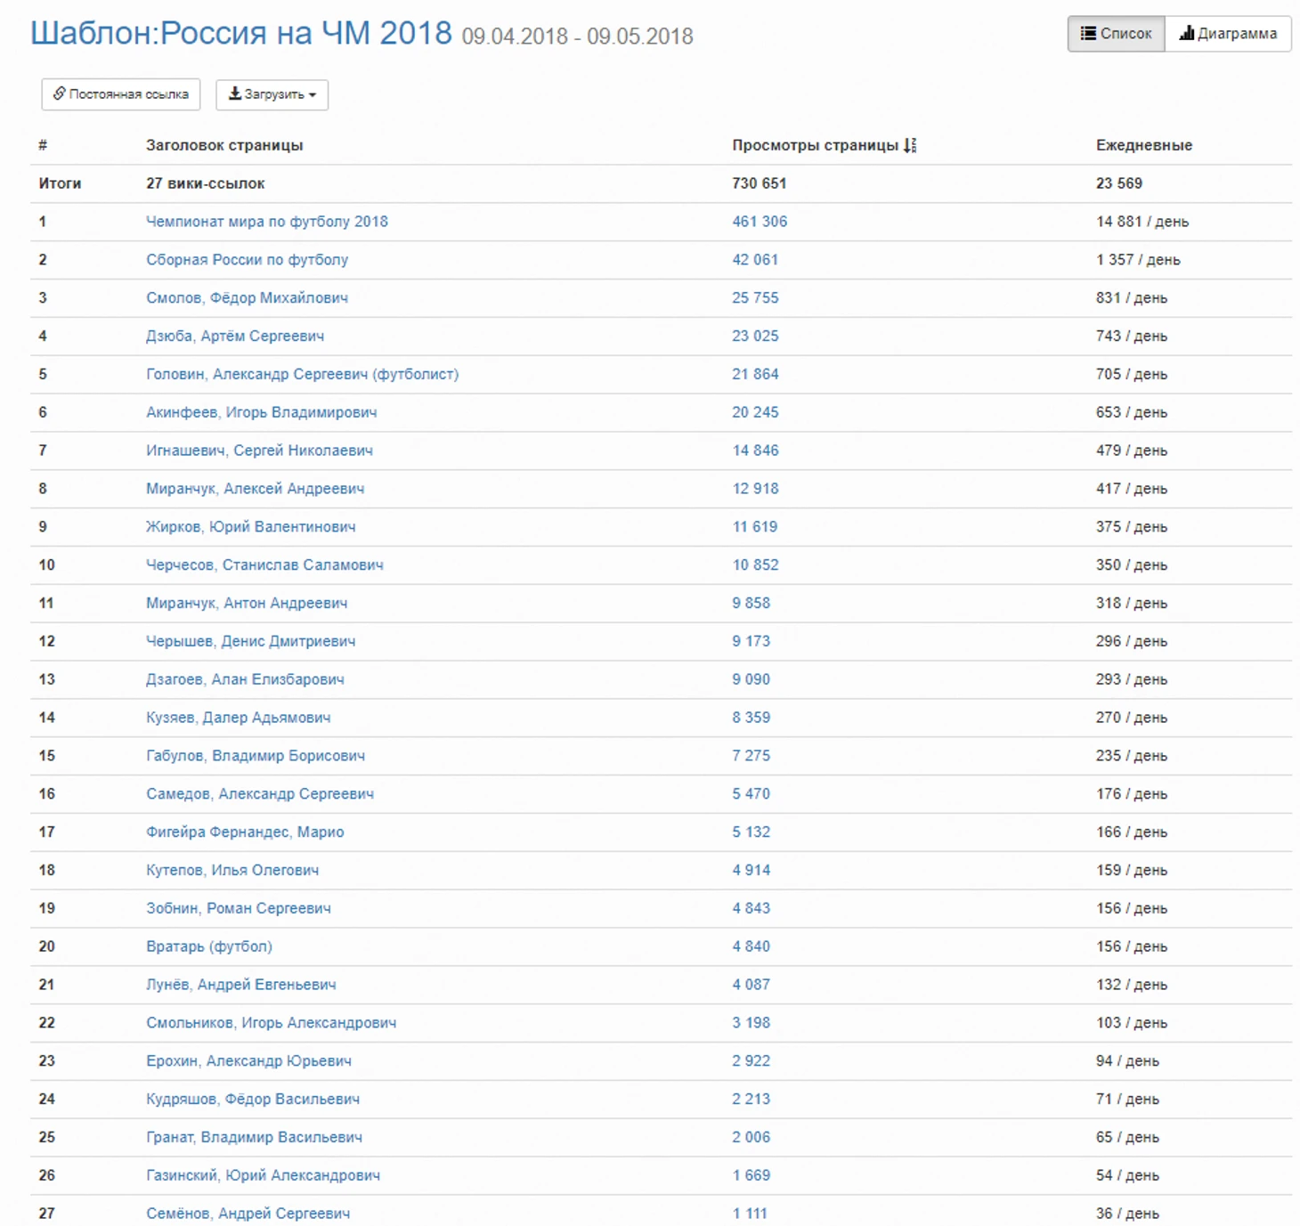Open Чемпионат мира по футболу 2018 link
1300x1226 pixels.
coord(267,222)
